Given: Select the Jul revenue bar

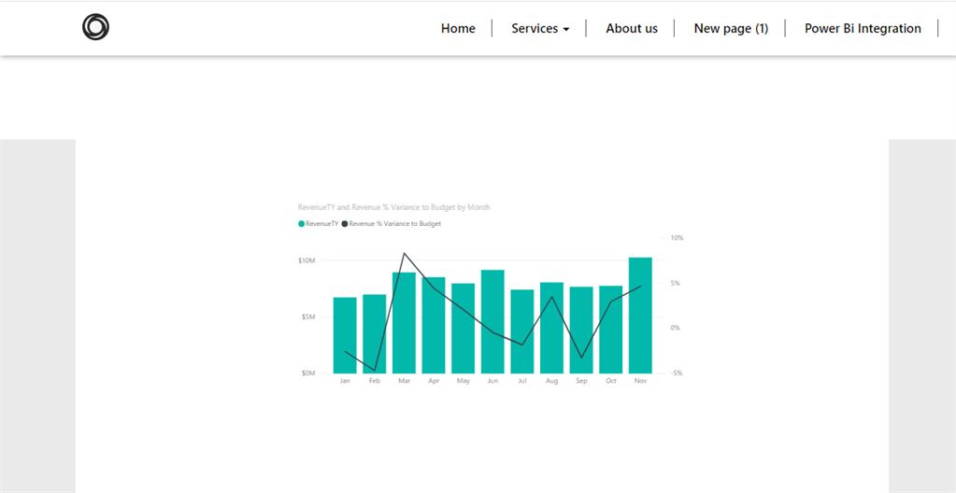Looking at the screenshot, I should (x=521, y=331).
